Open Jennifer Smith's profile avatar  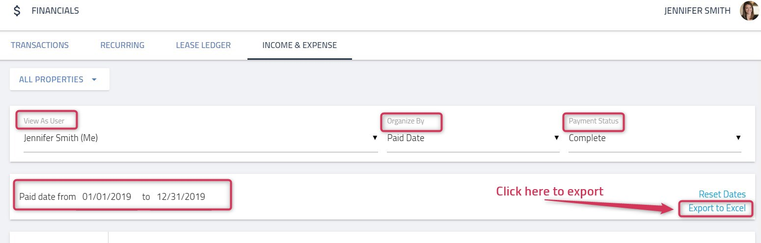[750, 11]
